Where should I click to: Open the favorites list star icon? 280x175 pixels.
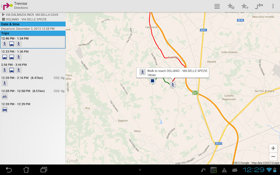click(231, 6)
